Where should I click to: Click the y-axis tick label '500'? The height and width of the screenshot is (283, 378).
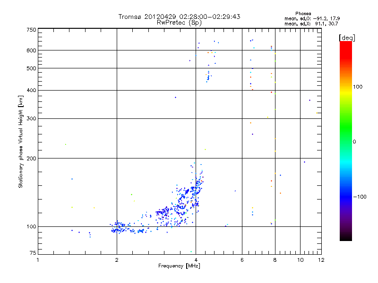tap(31, 68)
